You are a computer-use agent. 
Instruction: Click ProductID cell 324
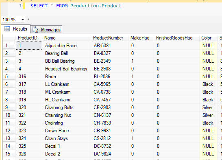[29, 138]
